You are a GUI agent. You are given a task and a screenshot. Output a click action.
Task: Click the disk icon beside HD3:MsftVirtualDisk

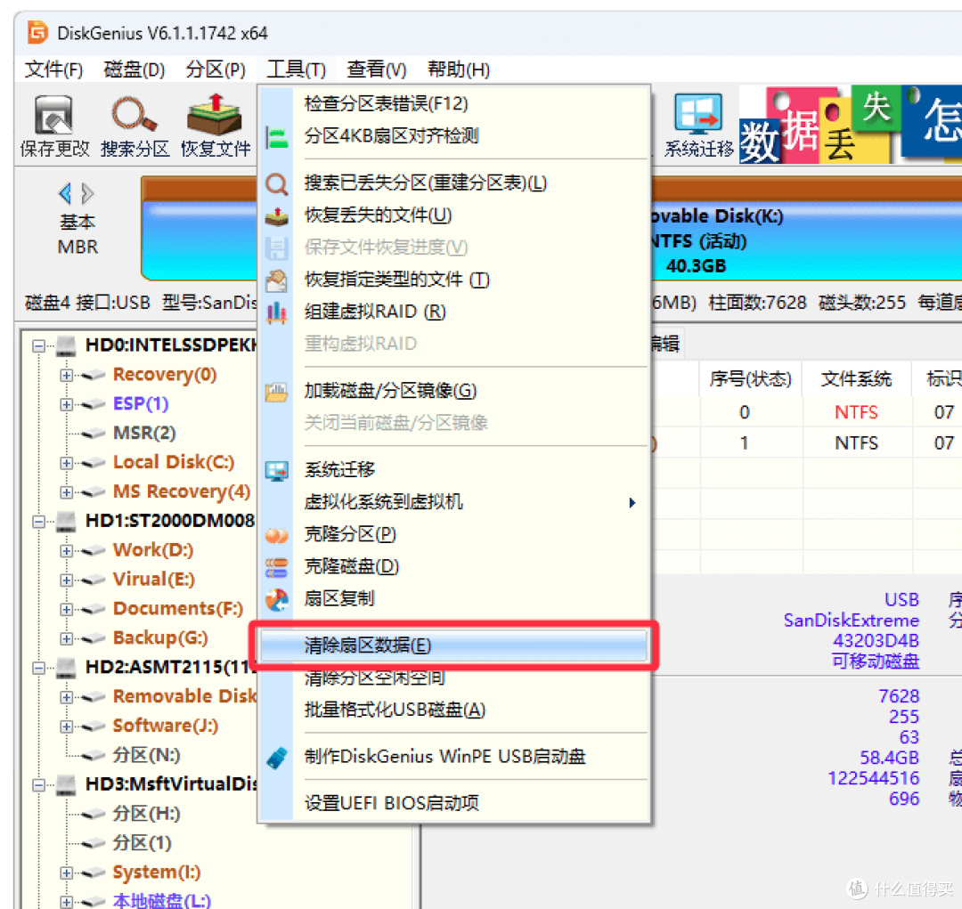[66, 784]
